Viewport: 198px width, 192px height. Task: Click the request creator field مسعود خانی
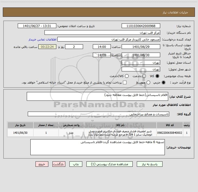(109, 39)
